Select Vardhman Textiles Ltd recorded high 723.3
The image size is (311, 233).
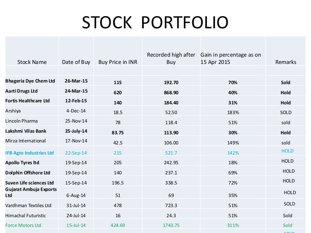[x=171, y=205]
